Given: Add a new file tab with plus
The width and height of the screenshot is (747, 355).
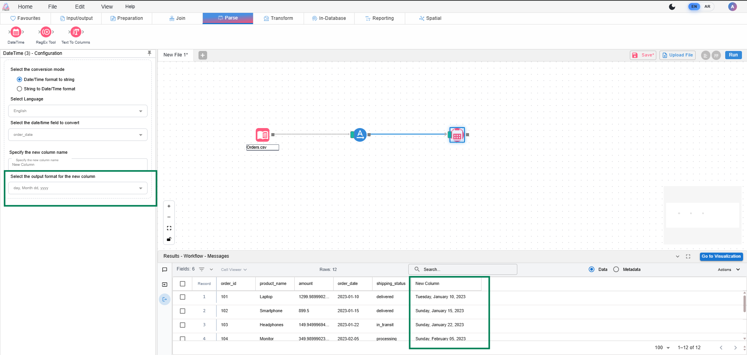Looking at the screenshot, I should point(202,55).
